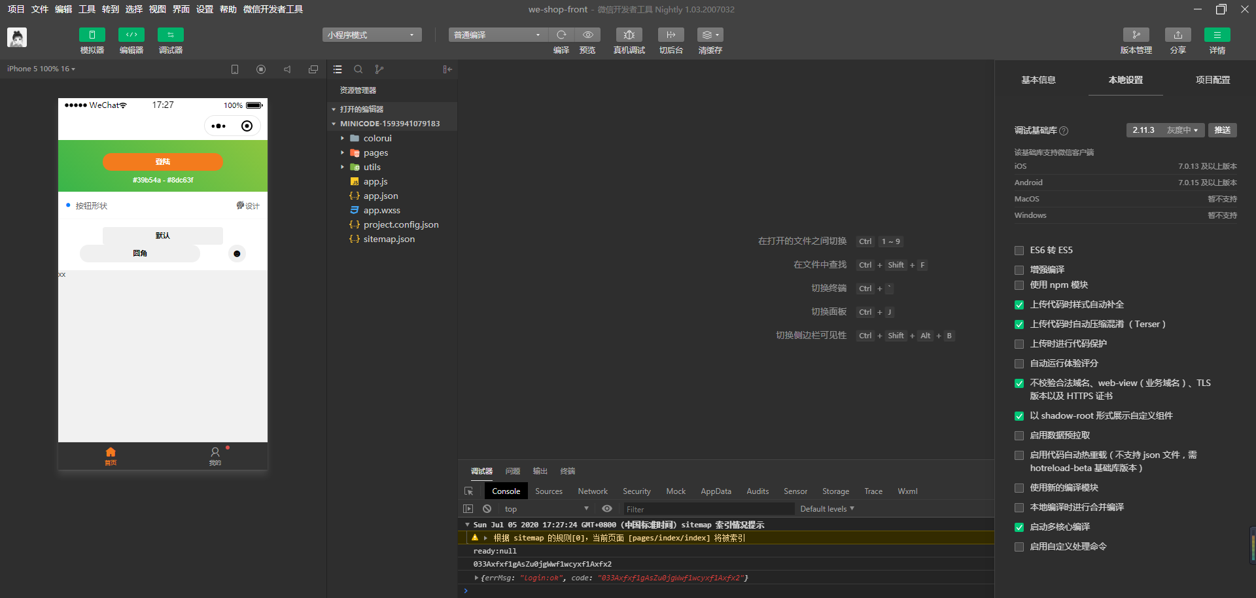
Task: Enable 自动运行体验评分 checkbox
Action: [x=1019, y=364]
